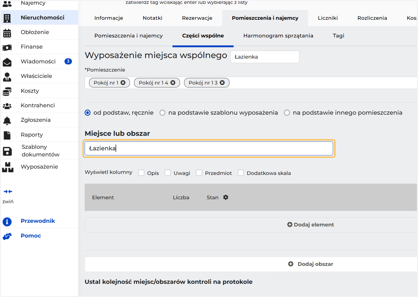This screenshot has width=418, height=297.
Task: Remove the Pokój nr 1 4 tag
Action: pos(173,83)
